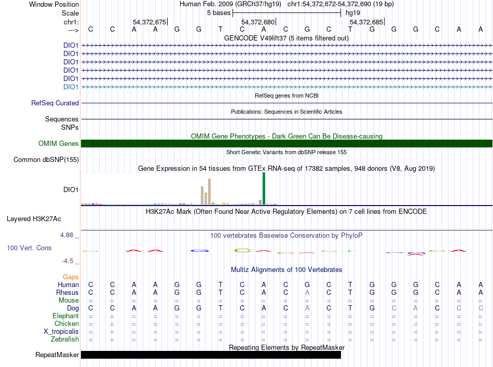Click the dark green OMIM Genes bar
The height and width of the screenshot is (367, 493).
[286, 143]
